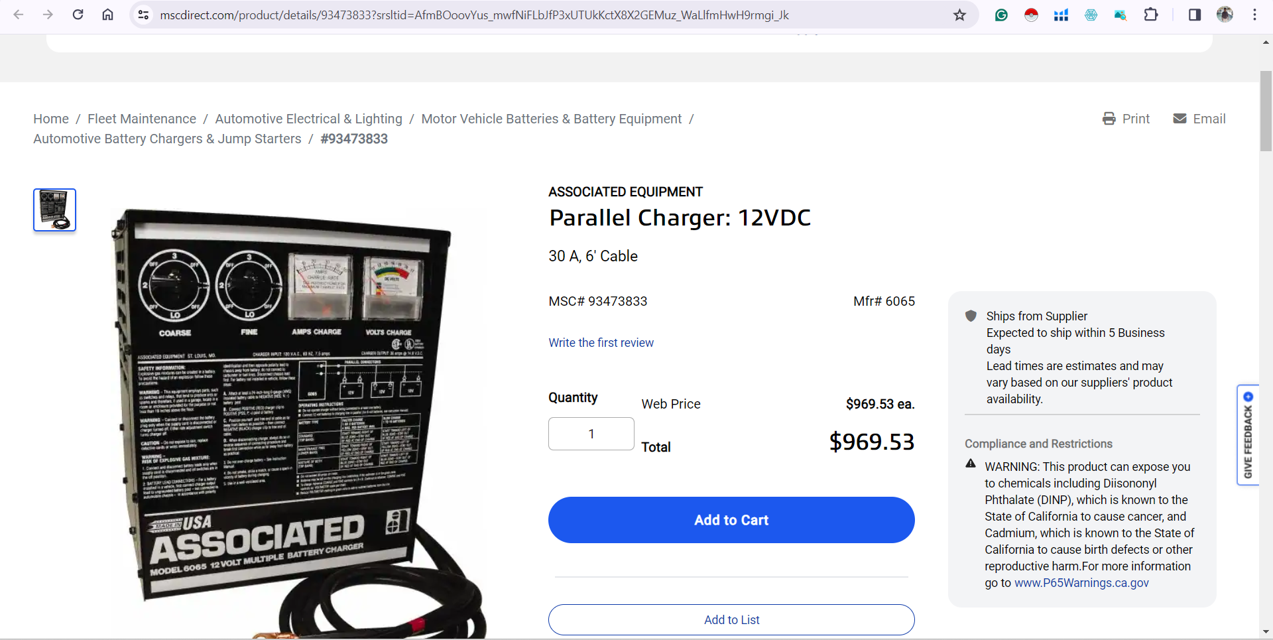1273x640 pixels.
Task: Open the browser home icon
Action: [x=107, y=15]
